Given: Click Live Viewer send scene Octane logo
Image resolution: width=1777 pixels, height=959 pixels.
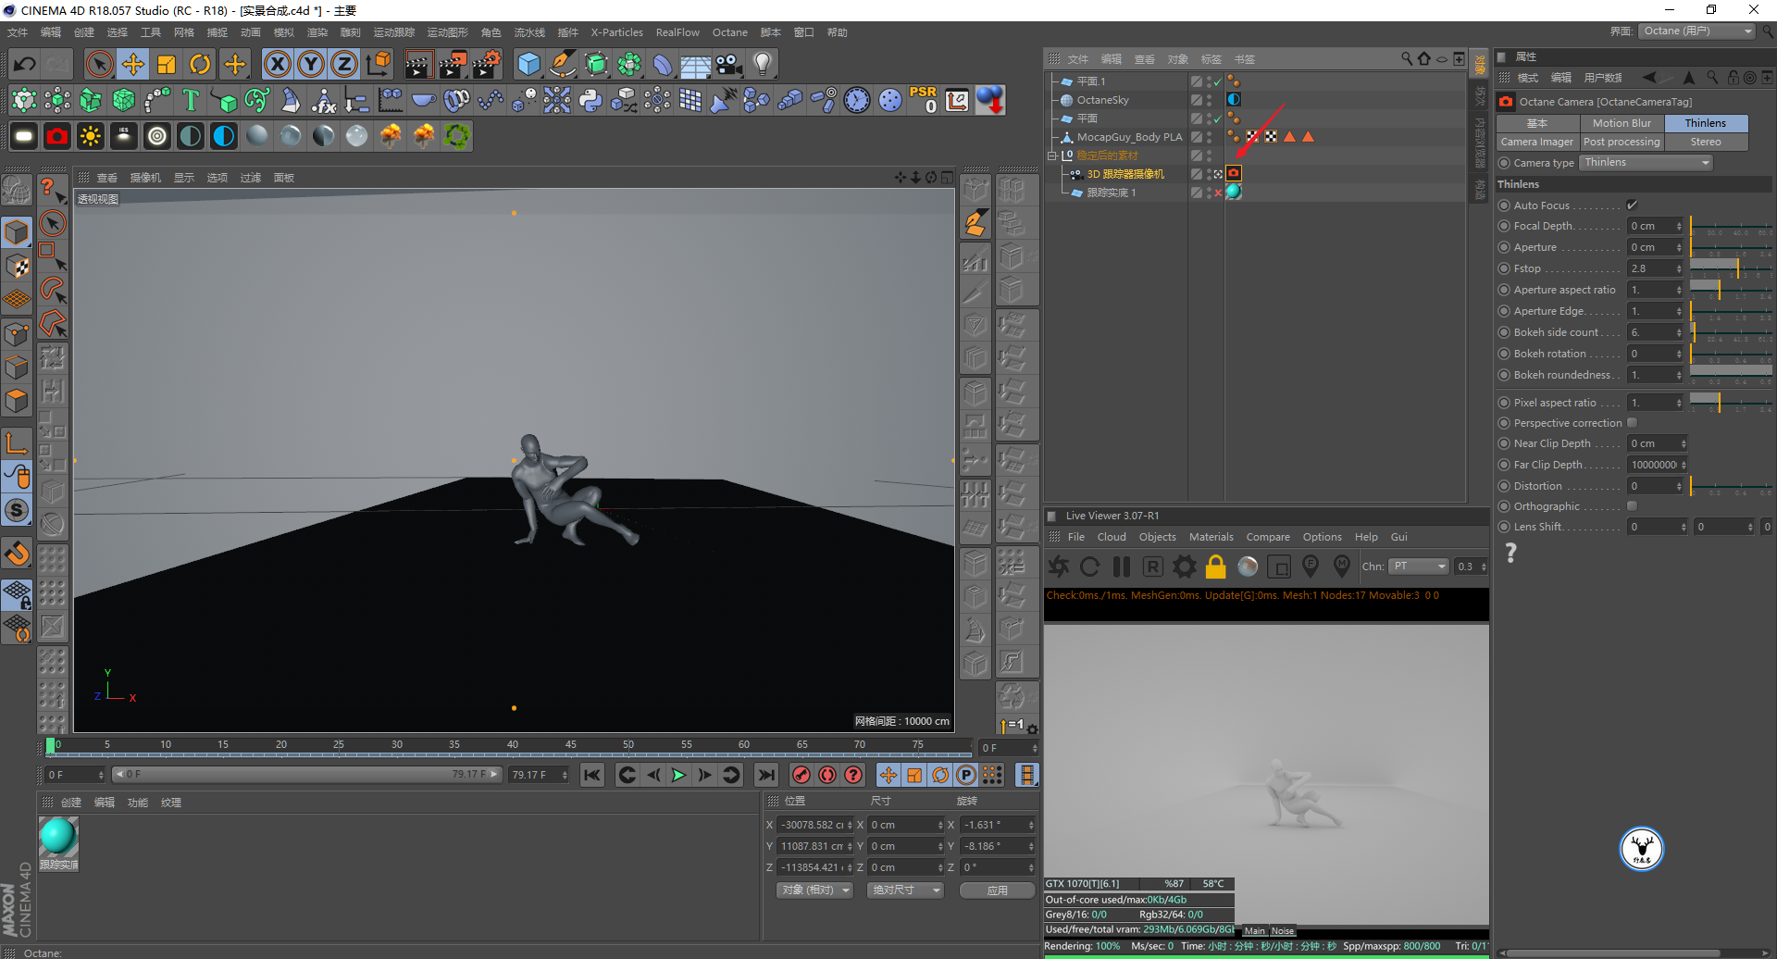Looking at the screenshot, I should pyautogui.click(x=1059, y=567).
